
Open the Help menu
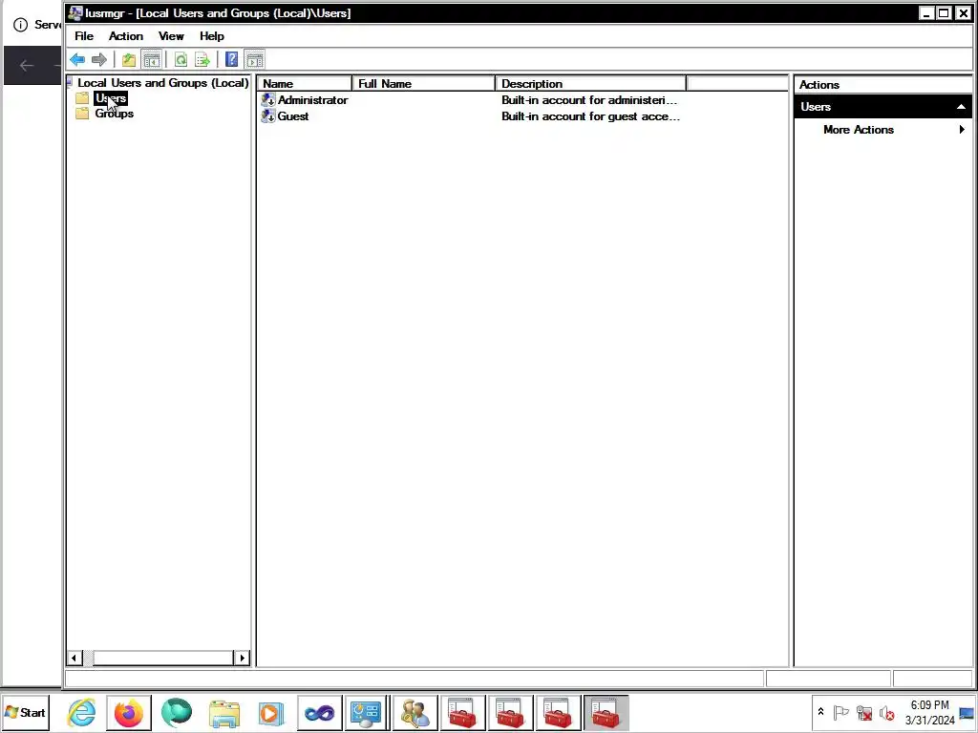tap(211, 36)
